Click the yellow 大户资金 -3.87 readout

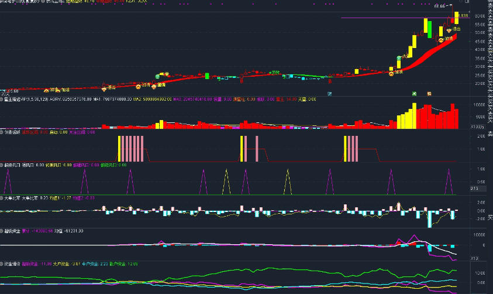(x=67, y=264)
